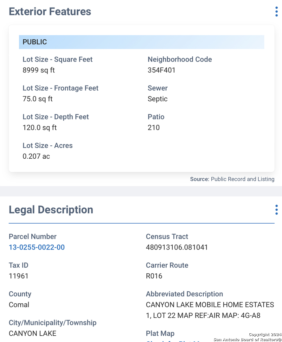Screen dimensions: 282x342
Task: Click the Tax ID value 11961
Action: click(19, 276)
